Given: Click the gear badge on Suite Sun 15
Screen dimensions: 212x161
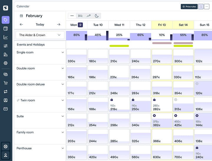Looking at the screenshot, I should pyautogui.click(x=197, y=115).
